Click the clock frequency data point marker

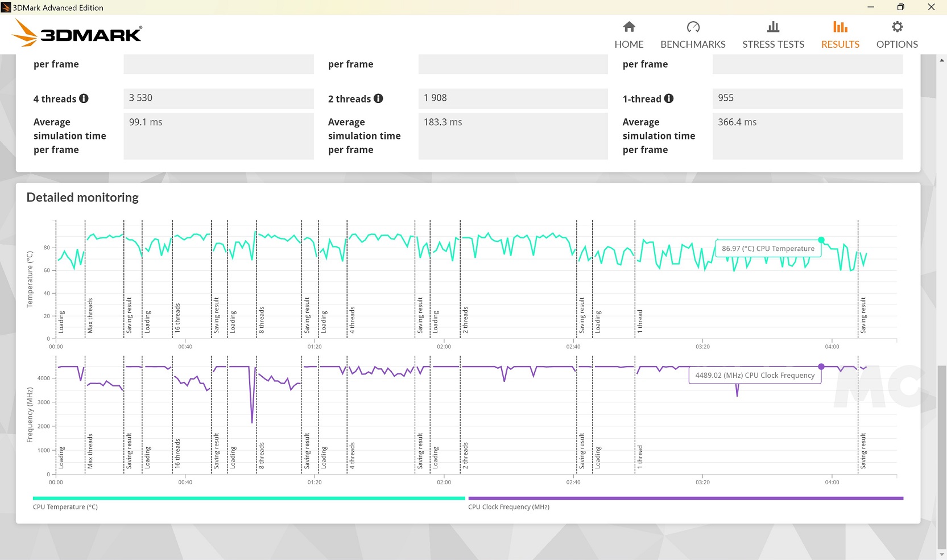(x=821, y=367)
